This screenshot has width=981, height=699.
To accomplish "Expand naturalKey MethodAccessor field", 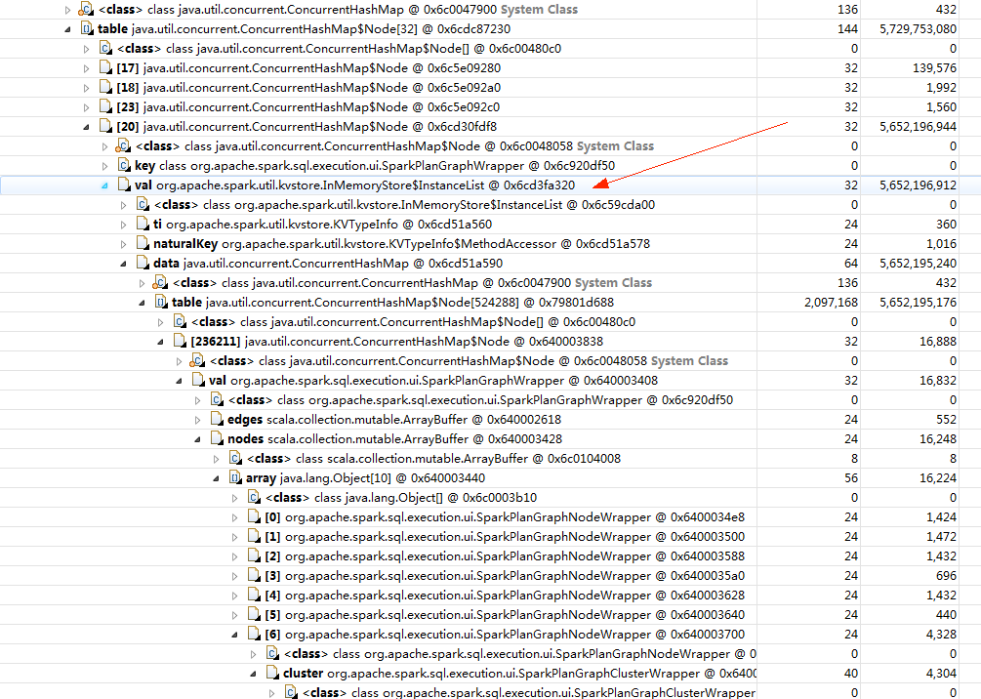I will [x=123, y=244].
